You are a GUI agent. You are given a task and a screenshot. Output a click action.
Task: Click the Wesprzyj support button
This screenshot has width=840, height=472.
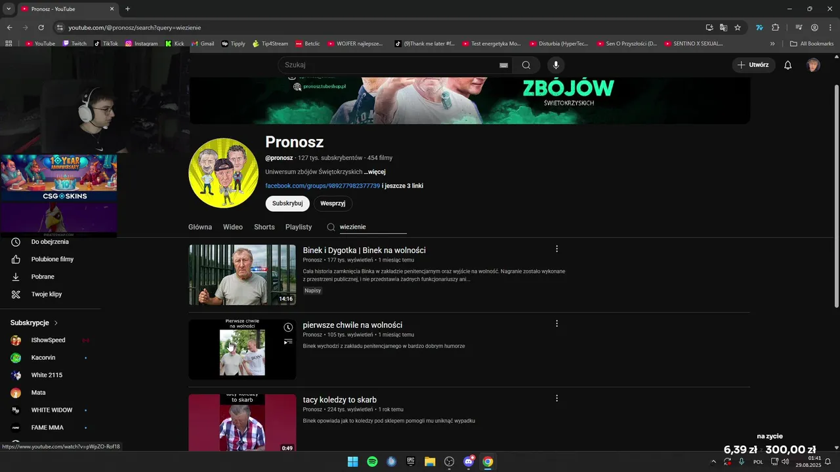tap(333, 203)
